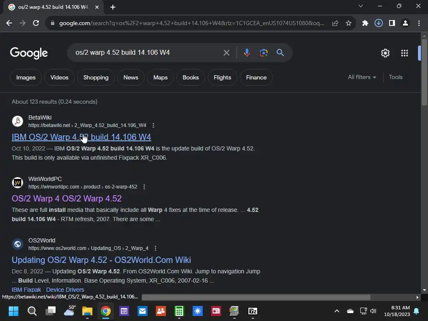
Task: Click the Google logo
Action: [x=29, y=53]
